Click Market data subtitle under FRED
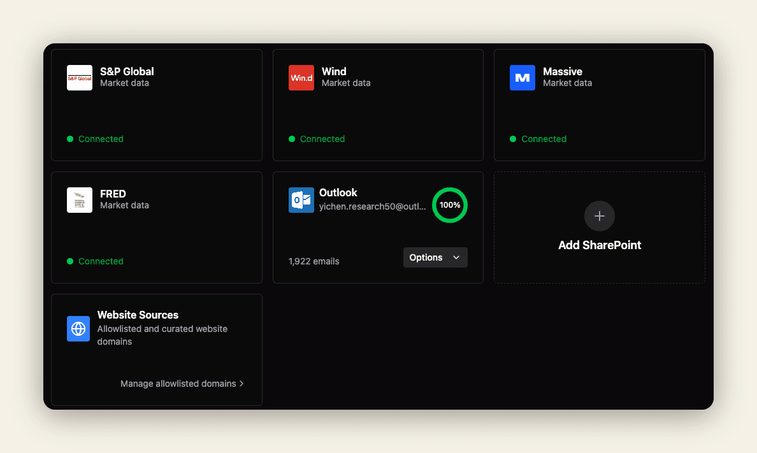 (124, 205)
